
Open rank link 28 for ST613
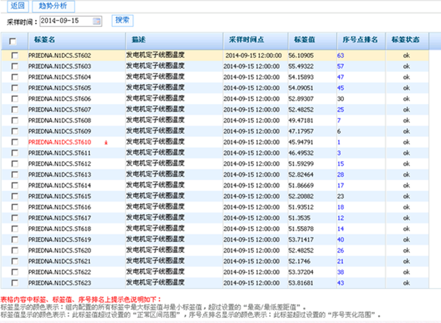341,175
